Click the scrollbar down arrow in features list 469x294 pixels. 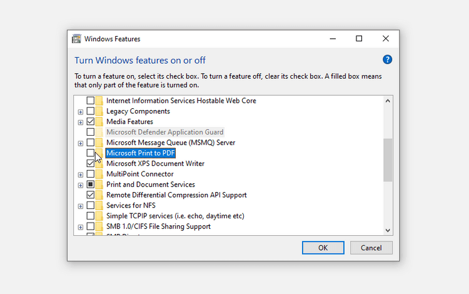click(x=388, y=230)
